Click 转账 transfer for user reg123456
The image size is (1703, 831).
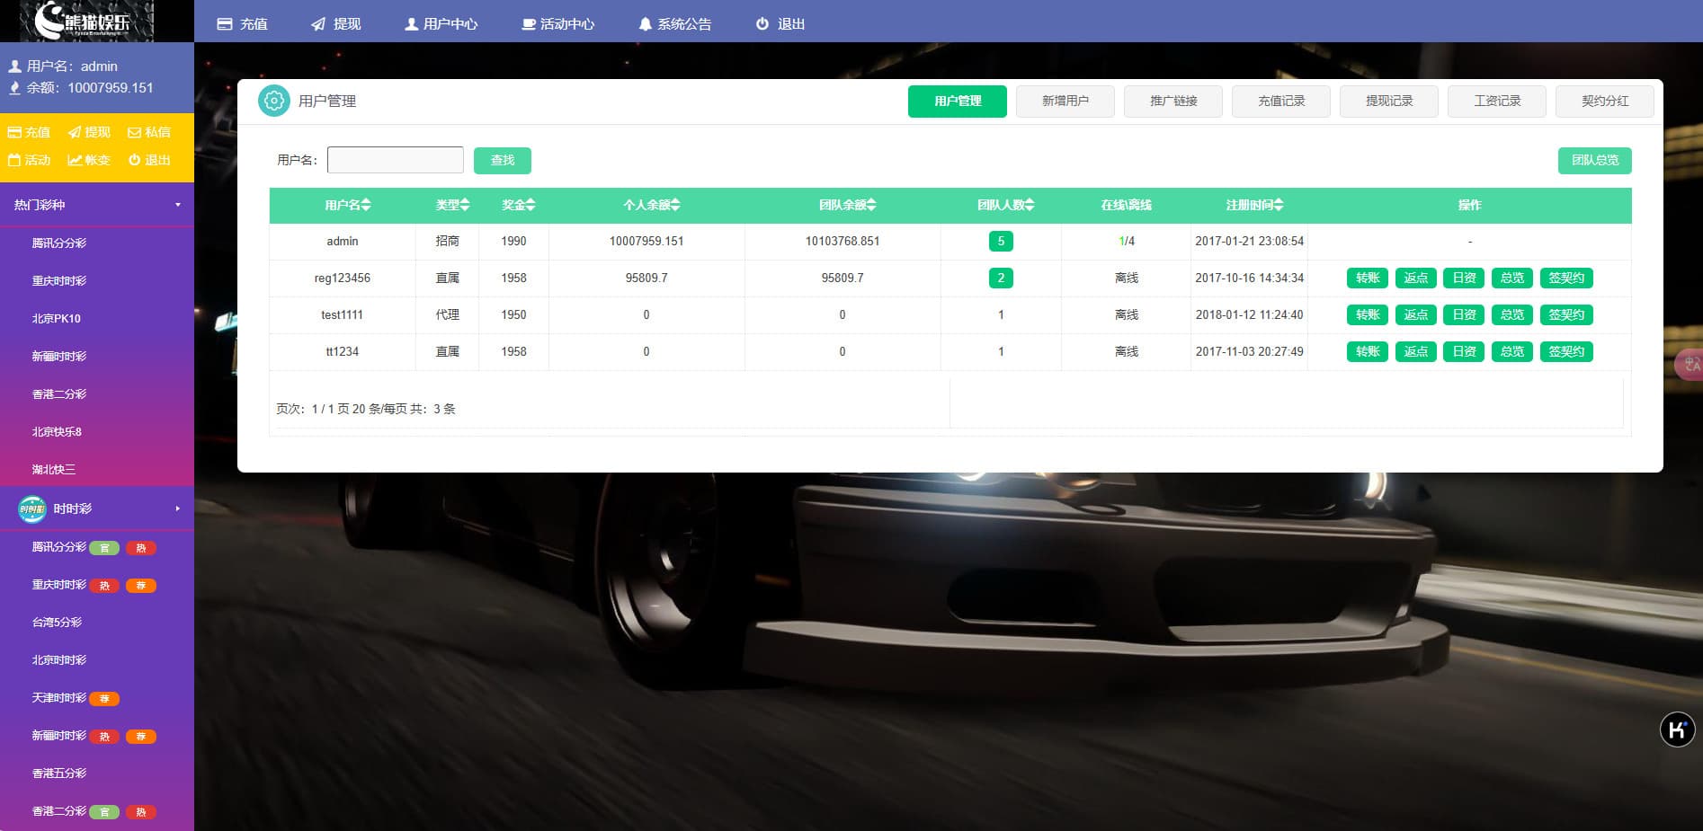click(1367, 278)
